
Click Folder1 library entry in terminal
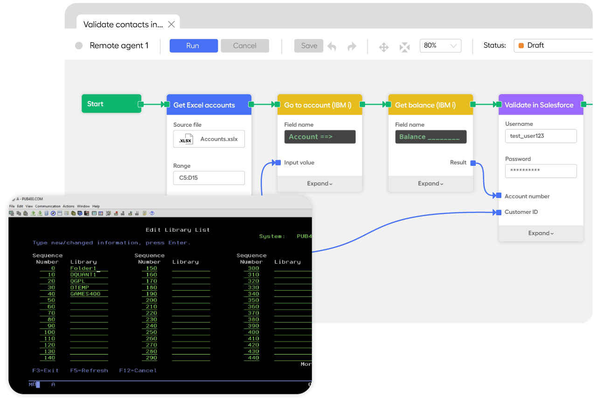click(x=83, y=268)
